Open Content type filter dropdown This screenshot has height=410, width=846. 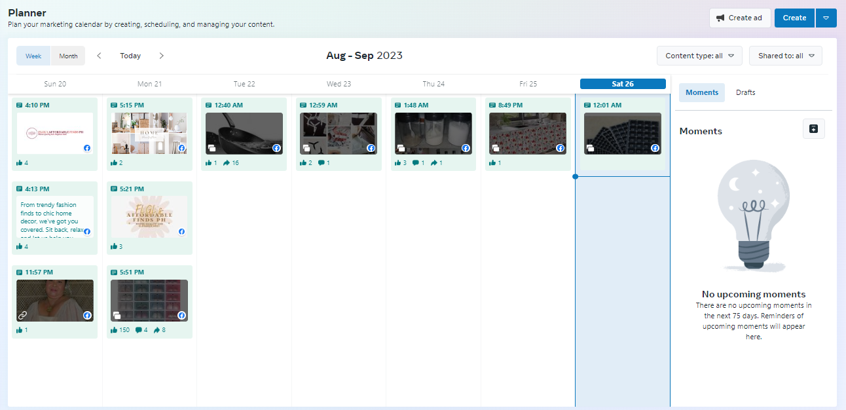pyautogui.click(x=699, y=56)
